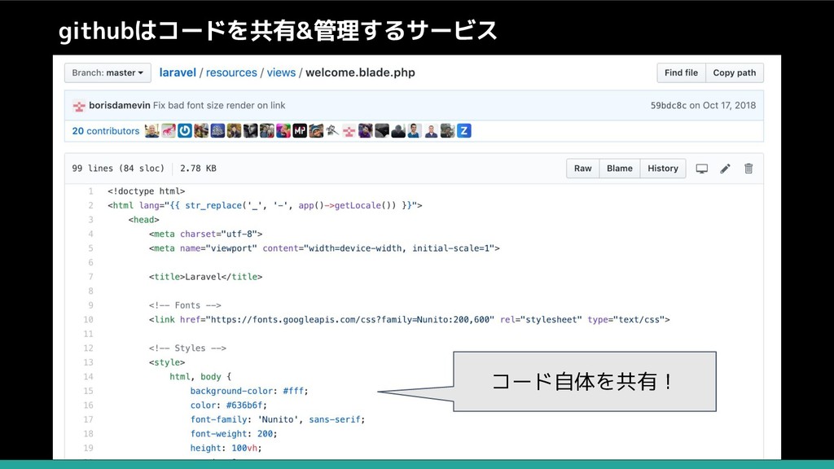Open borisdamevin's profile link
The height and width of the screenshot is (469, 834).
(120, 105)
